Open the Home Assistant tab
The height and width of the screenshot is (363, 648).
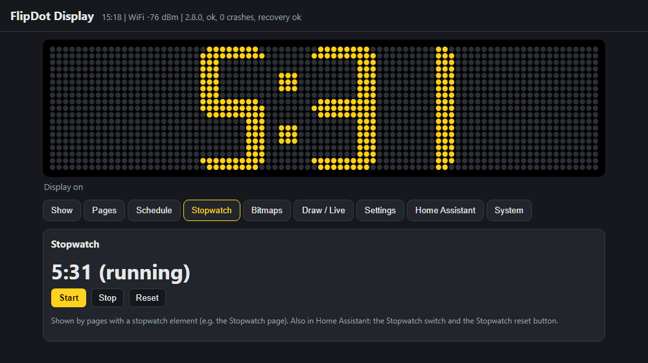coord(445,211)
